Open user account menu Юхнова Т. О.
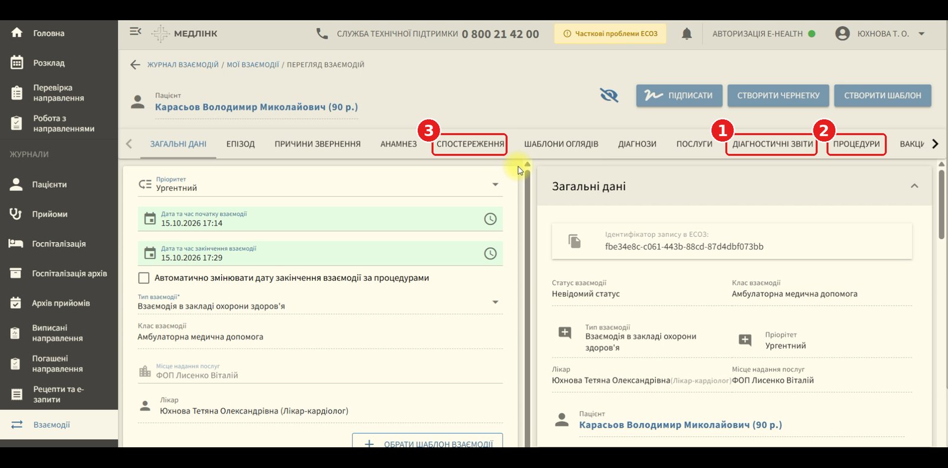 pos(880,34)
